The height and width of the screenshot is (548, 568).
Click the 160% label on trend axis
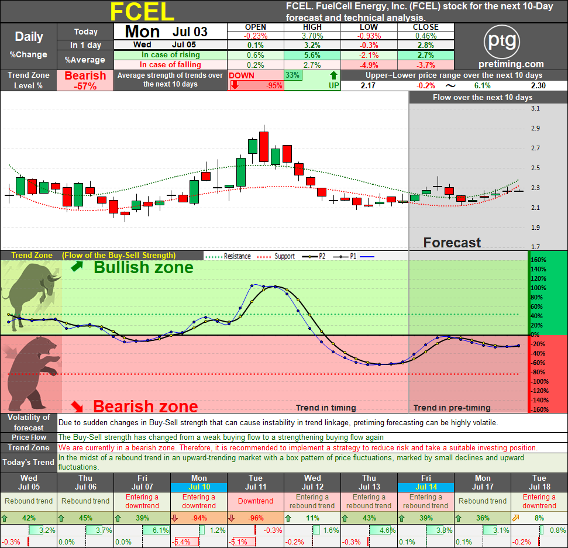point(538,260)
